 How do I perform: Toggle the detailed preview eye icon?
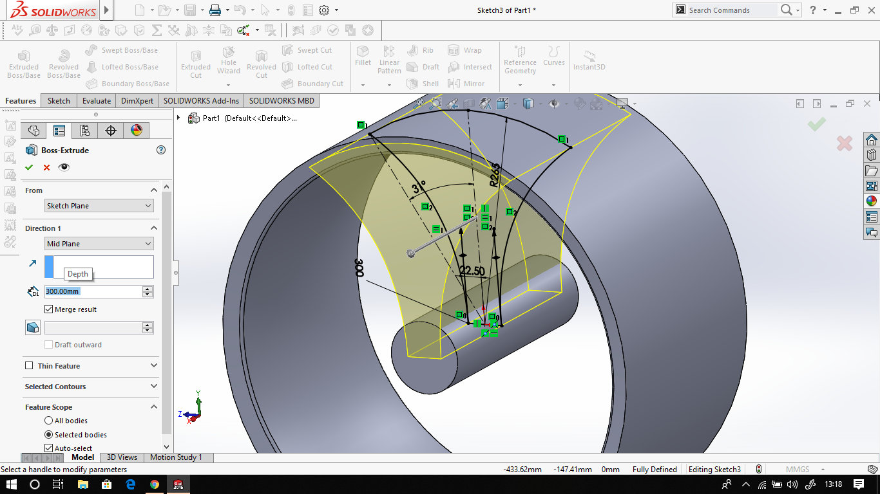pyautogui.click(x=64, y=167)
